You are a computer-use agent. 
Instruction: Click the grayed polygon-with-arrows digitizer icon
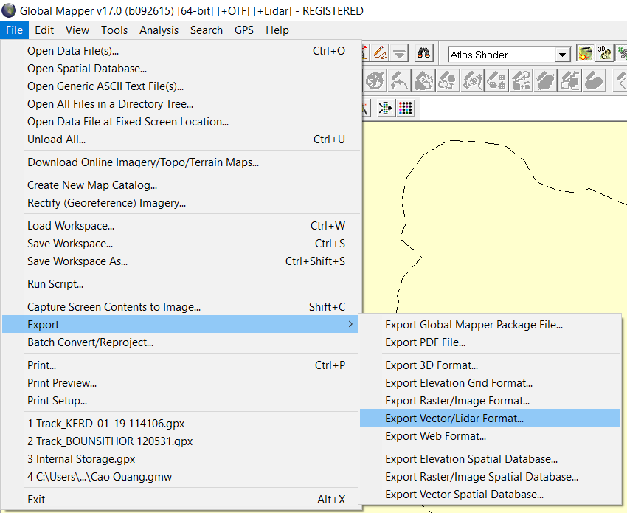[x=448, y=80]
